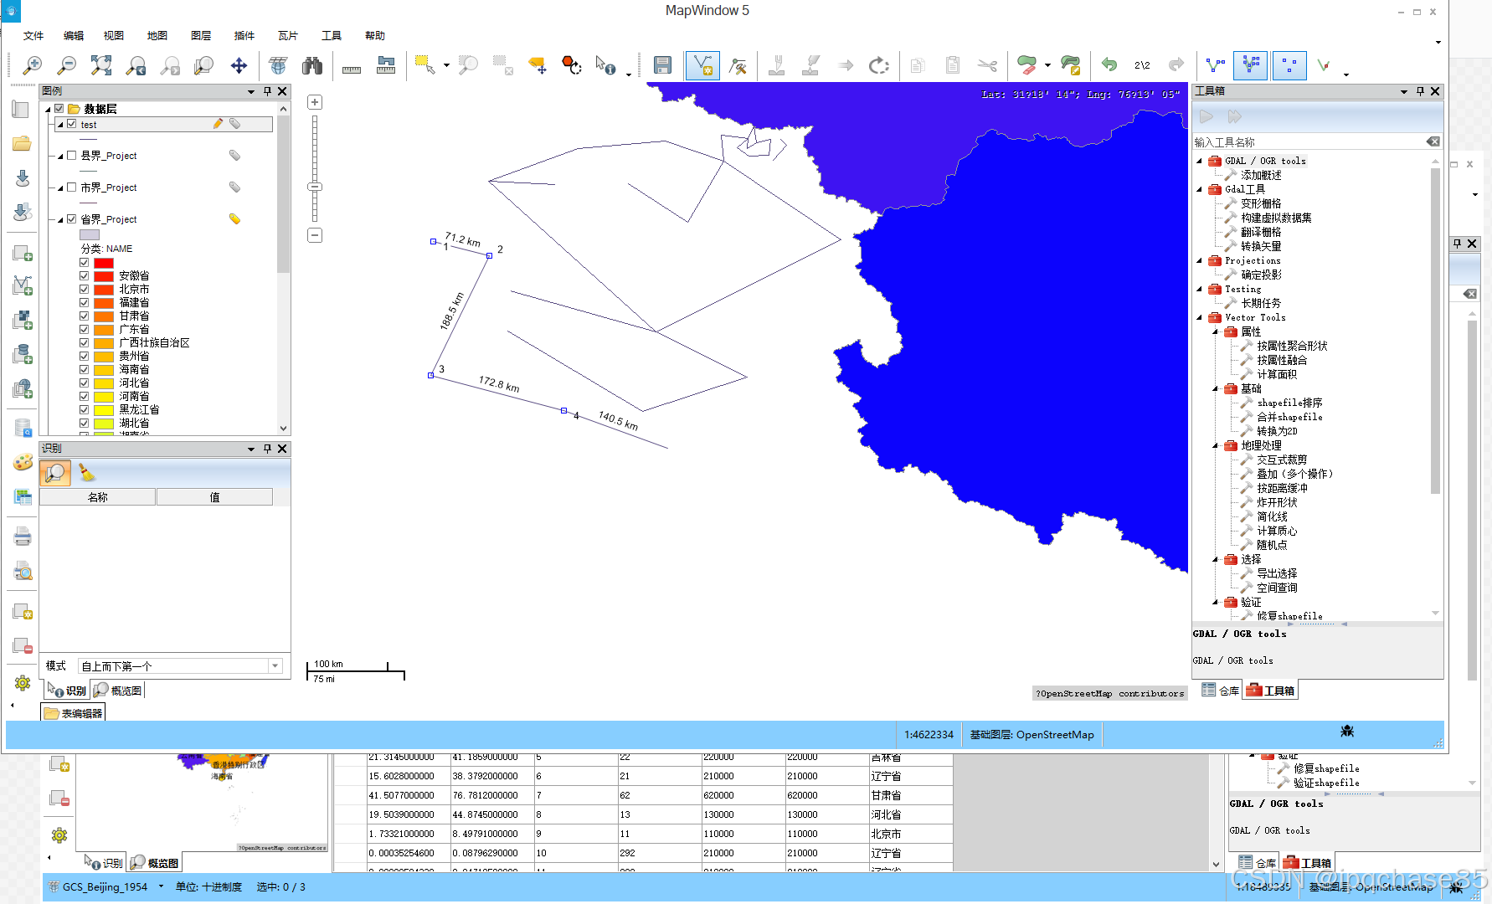This screenshot has width=1492, height=904.
Task: Uncheck 北京市 in the province classification
Action: tap(84, 289)
